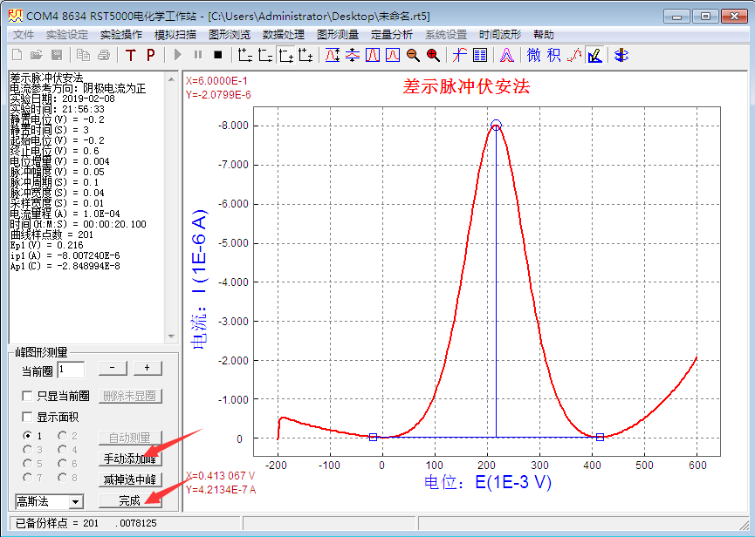Click the red P toolbar icon
This screenshot has width=755, height=537.
tap(150, 56)
